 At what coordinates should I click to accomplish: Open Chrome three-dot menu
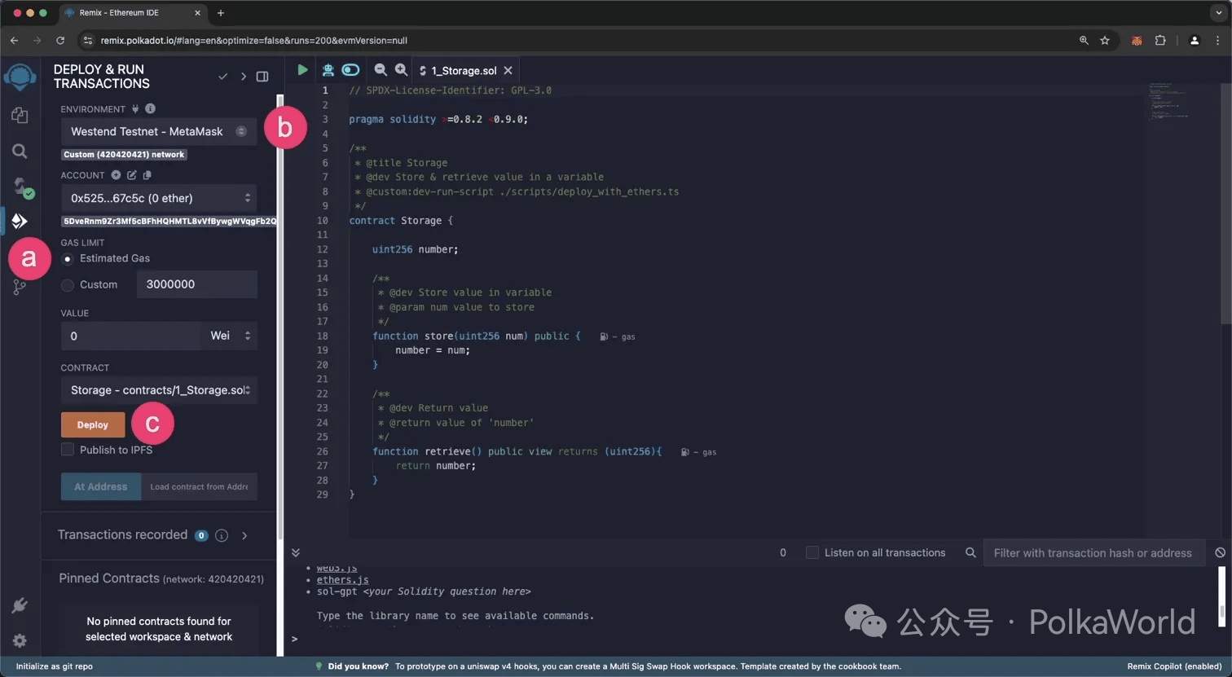(1218, 40)
